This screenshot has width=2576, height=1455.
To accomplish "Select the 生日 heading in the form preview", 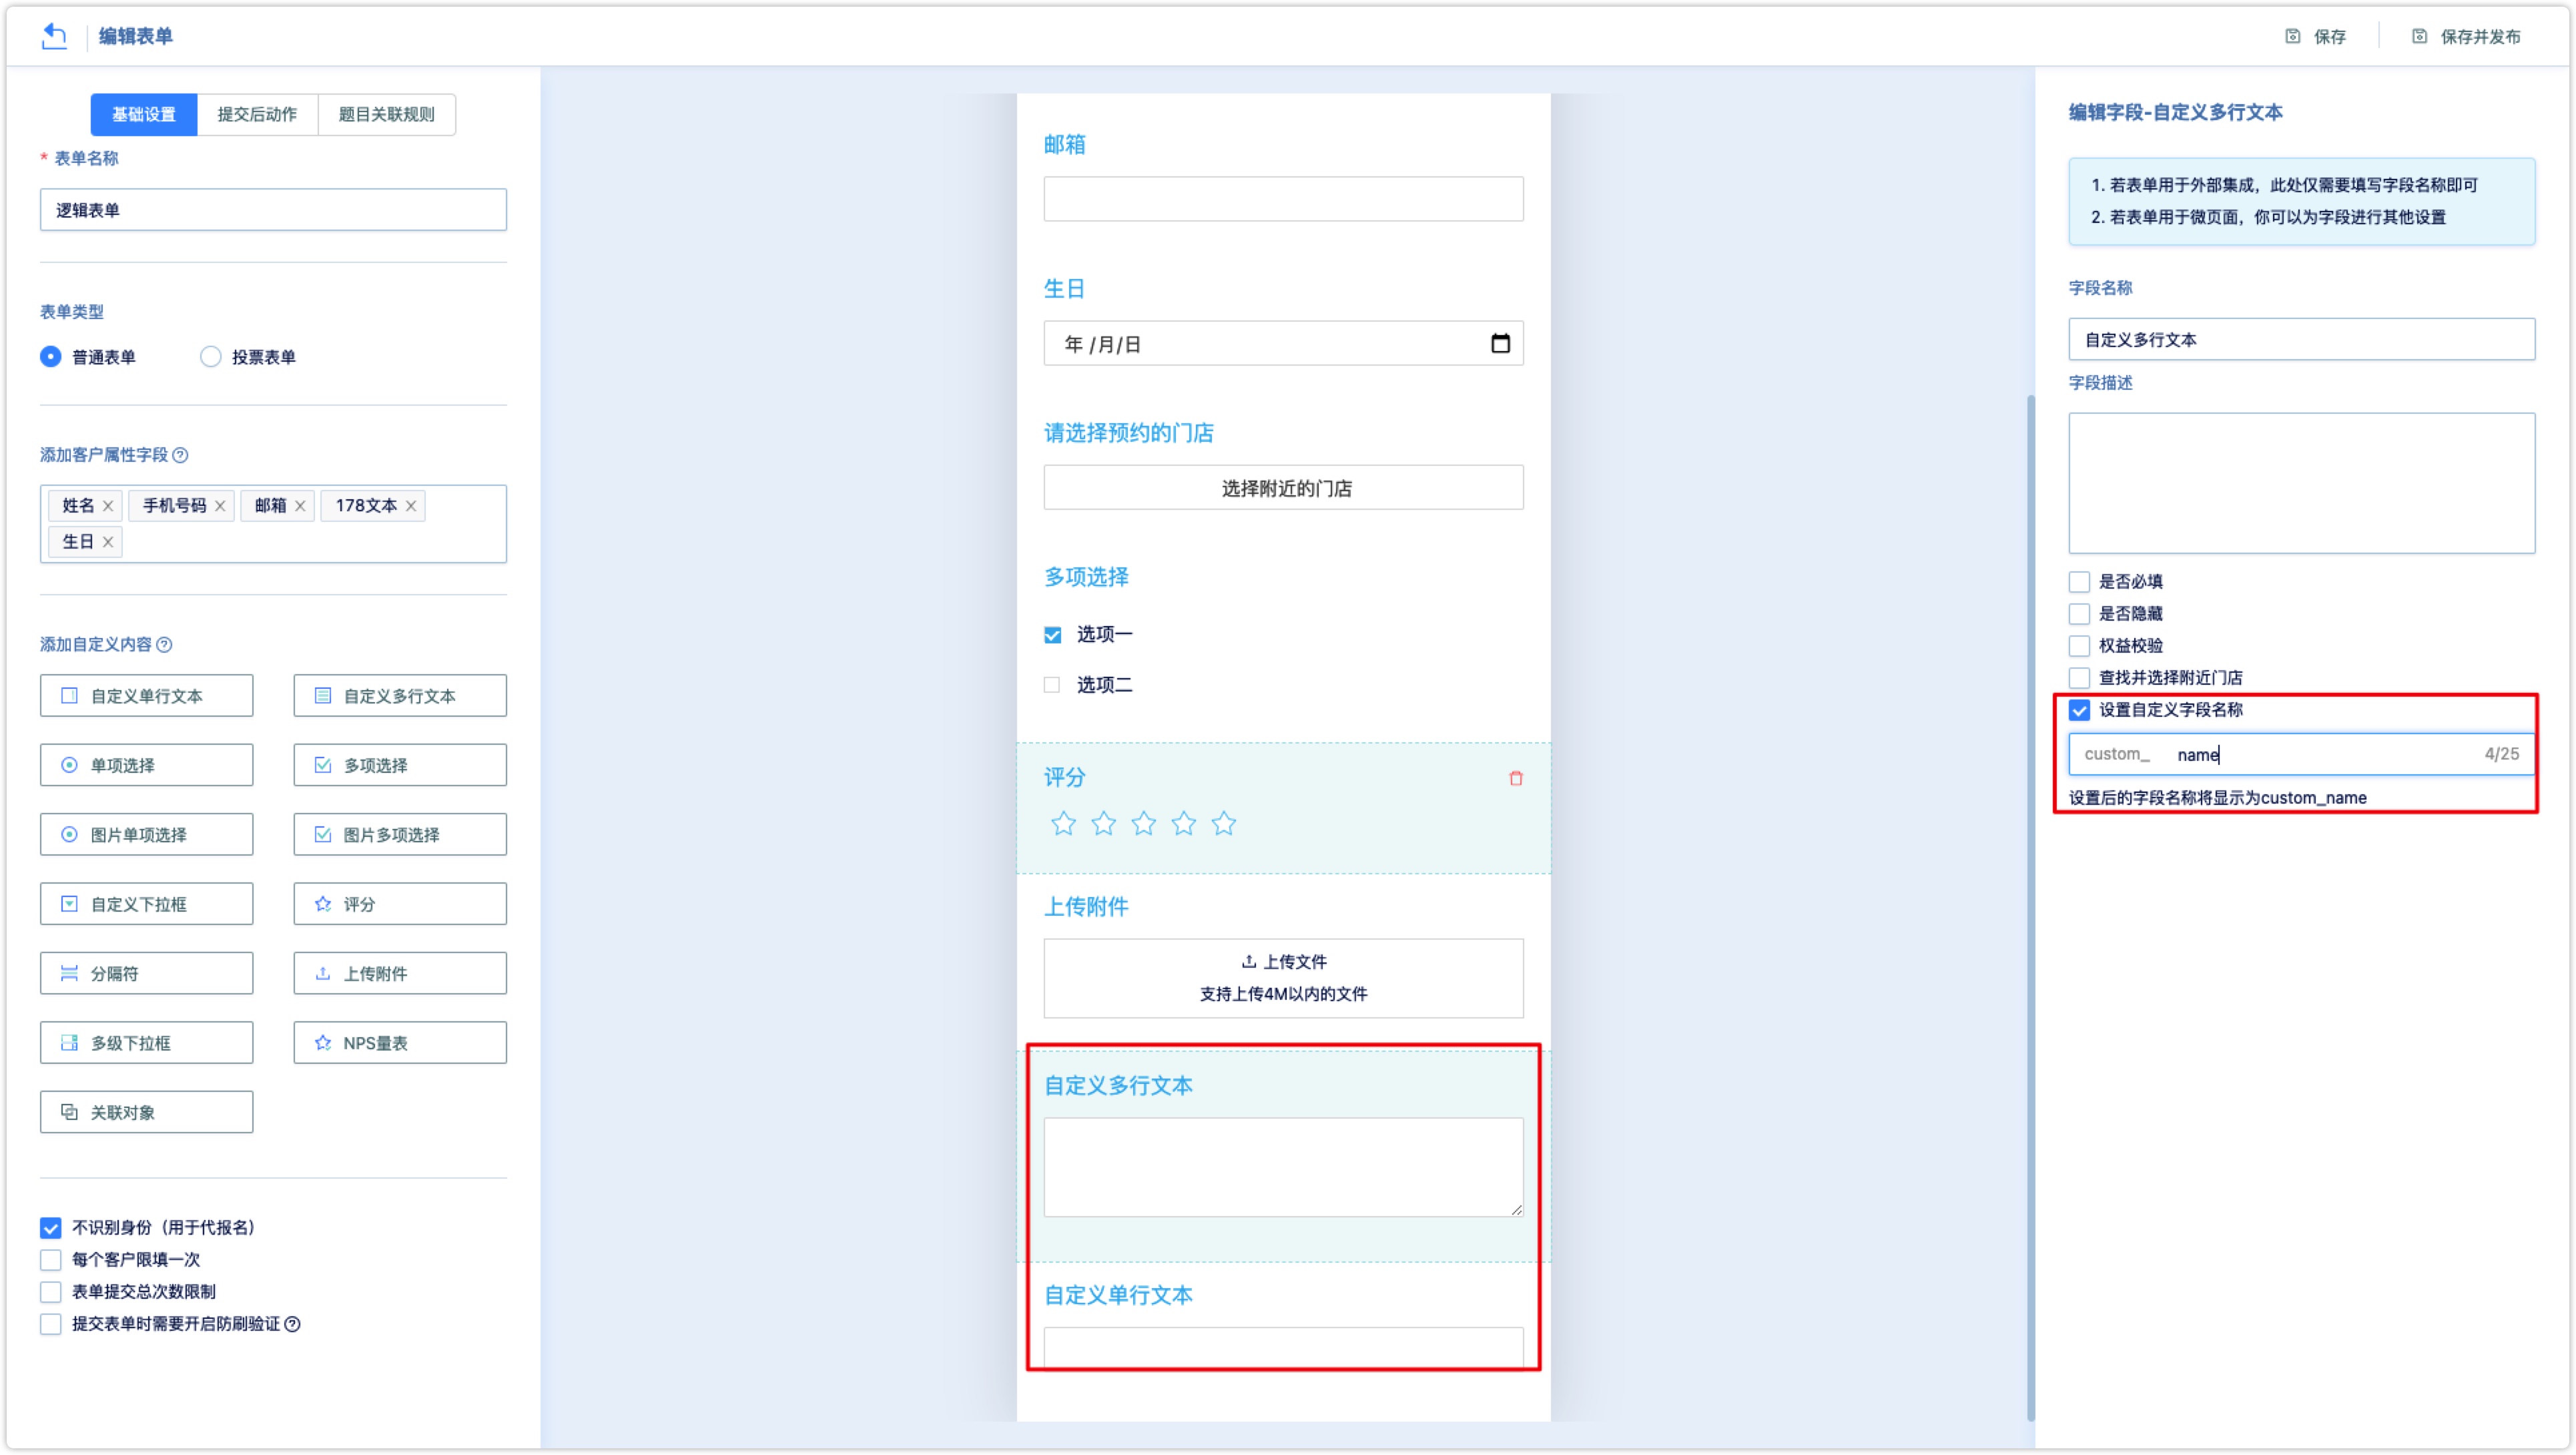I will tap(1064, 289).
